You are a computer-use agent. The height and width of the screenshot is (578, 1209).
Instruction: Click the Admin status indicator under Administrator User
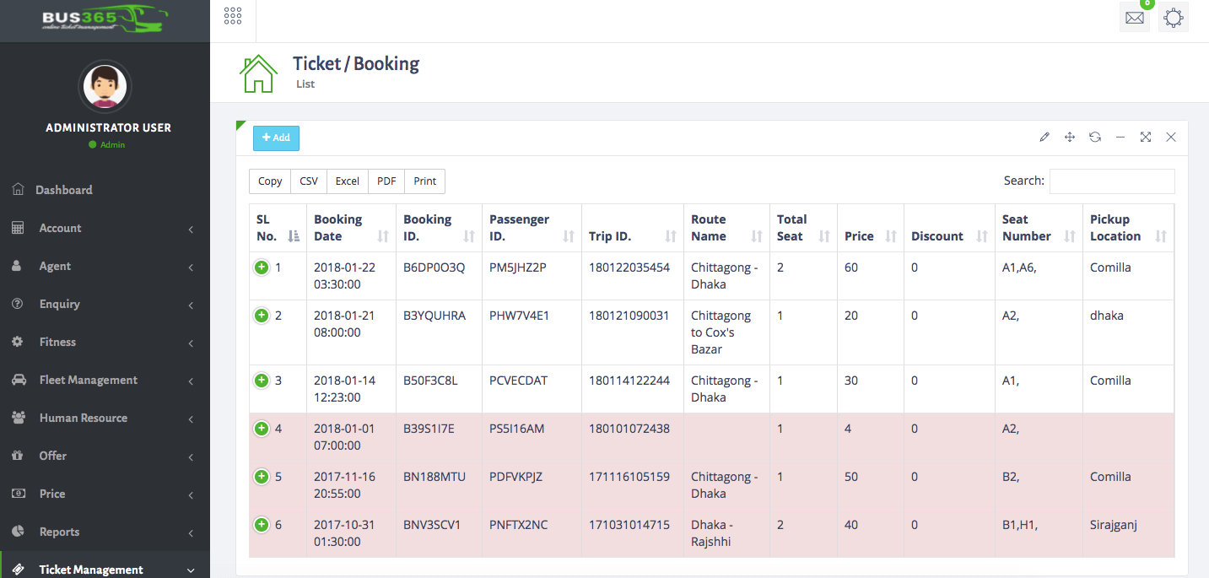tap(108, 144)
